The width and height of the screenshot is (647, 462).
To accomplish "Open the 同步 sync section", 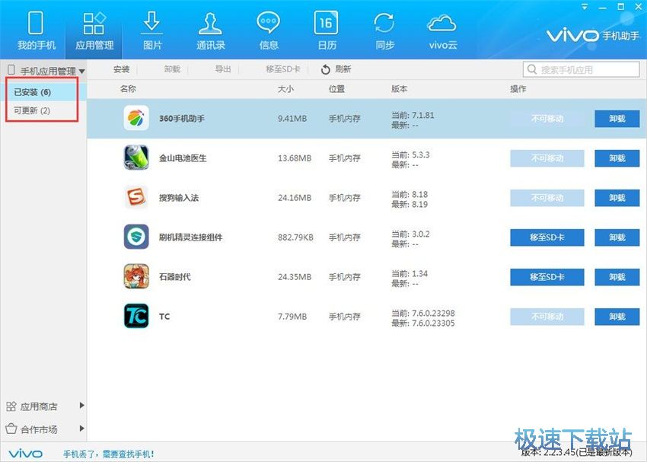I will click(384, 30).
